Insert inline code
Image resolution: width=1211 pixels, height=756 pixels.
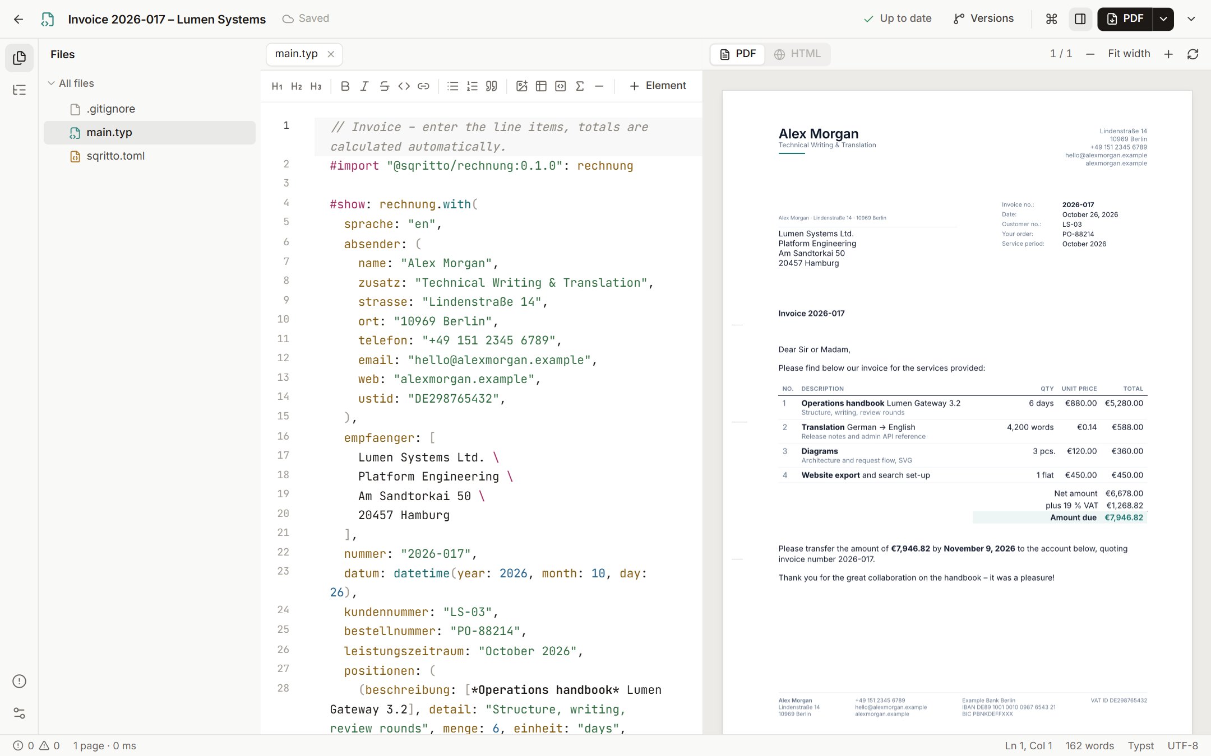(404, 86)
